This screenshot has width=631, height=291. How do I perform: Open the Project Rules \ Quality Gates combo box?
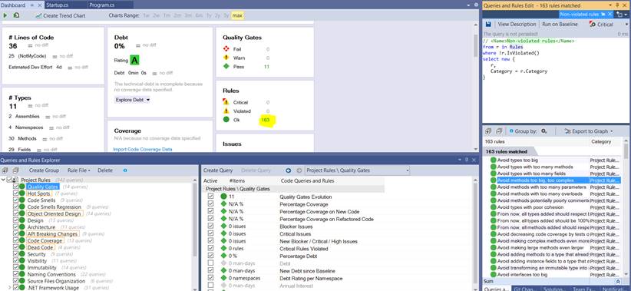tap(358, 170)
